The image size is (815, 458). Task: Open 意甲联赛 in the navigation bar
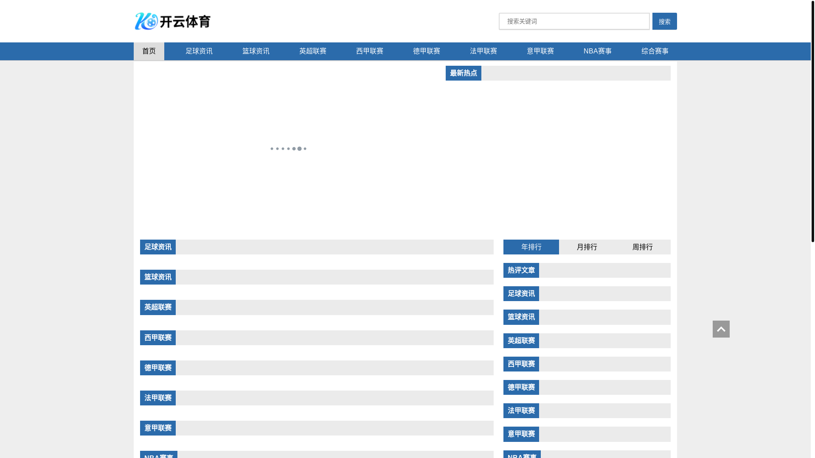coord(540,51)
